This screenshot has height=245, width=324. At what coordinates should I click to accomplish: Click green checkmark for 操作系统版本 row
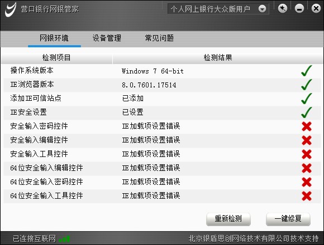click(307, 71)
